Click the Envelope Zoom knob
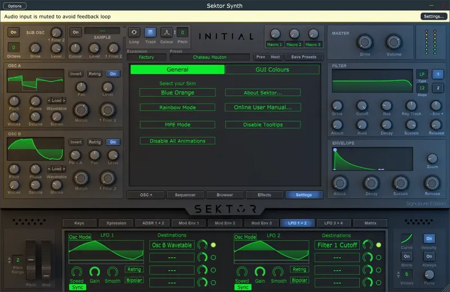450x292 pixels. [432, 159]
